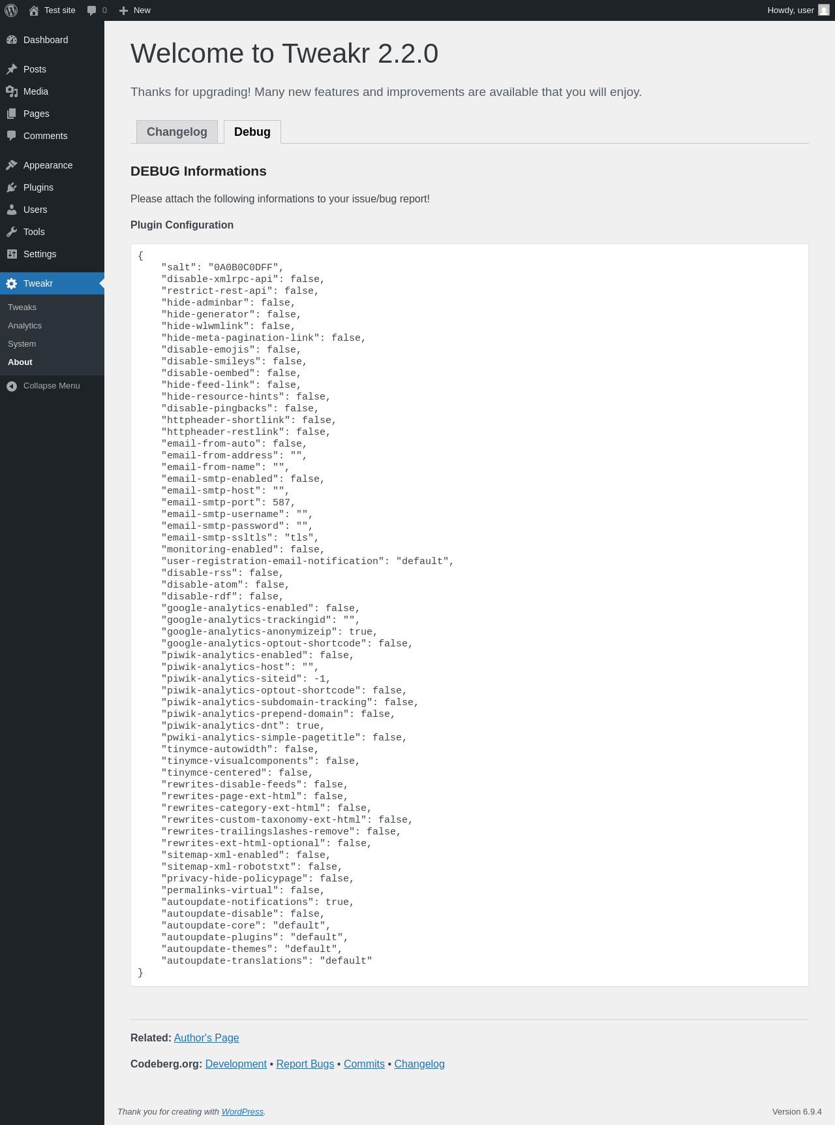Viewport: 835px width, 1125px height.
Task: Click the comments bubble in admin bar
Action: coord(92,10)
